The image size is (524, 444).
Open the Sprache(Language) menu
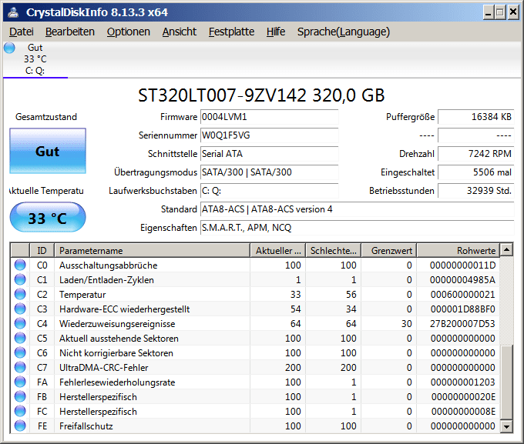[344, 32]
